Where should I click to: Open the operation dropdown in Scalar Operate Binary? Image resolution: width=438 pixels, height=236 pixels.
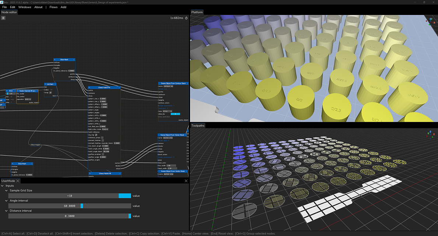coord(28,99)
